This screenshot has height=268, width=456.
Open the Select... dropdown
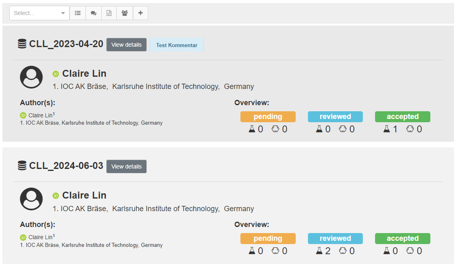click(39, 13)
